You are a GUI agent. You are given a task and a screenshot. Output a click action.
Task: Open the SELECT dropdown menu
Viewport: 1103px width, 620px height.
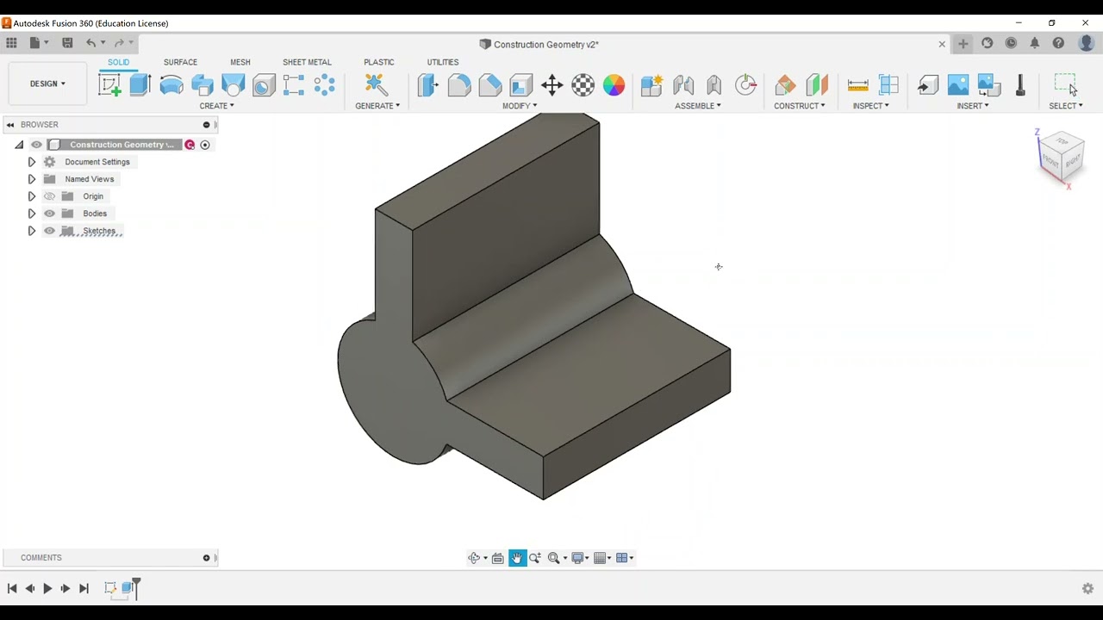point(1066,106)
